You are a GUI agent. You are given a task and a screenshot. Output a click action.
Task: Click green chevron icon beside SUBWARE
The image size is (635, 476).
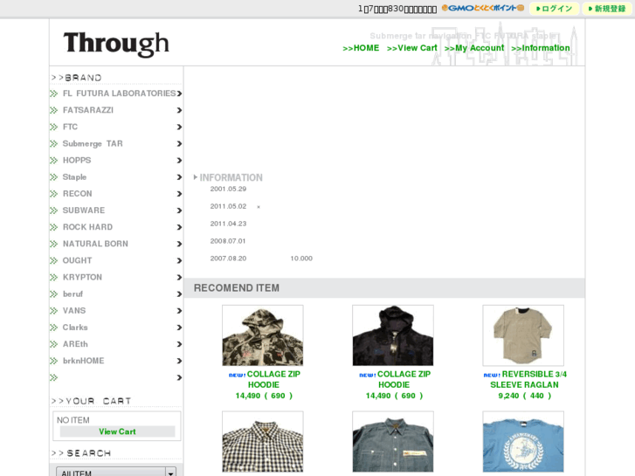pyautogui.click(x=54, y=210)
